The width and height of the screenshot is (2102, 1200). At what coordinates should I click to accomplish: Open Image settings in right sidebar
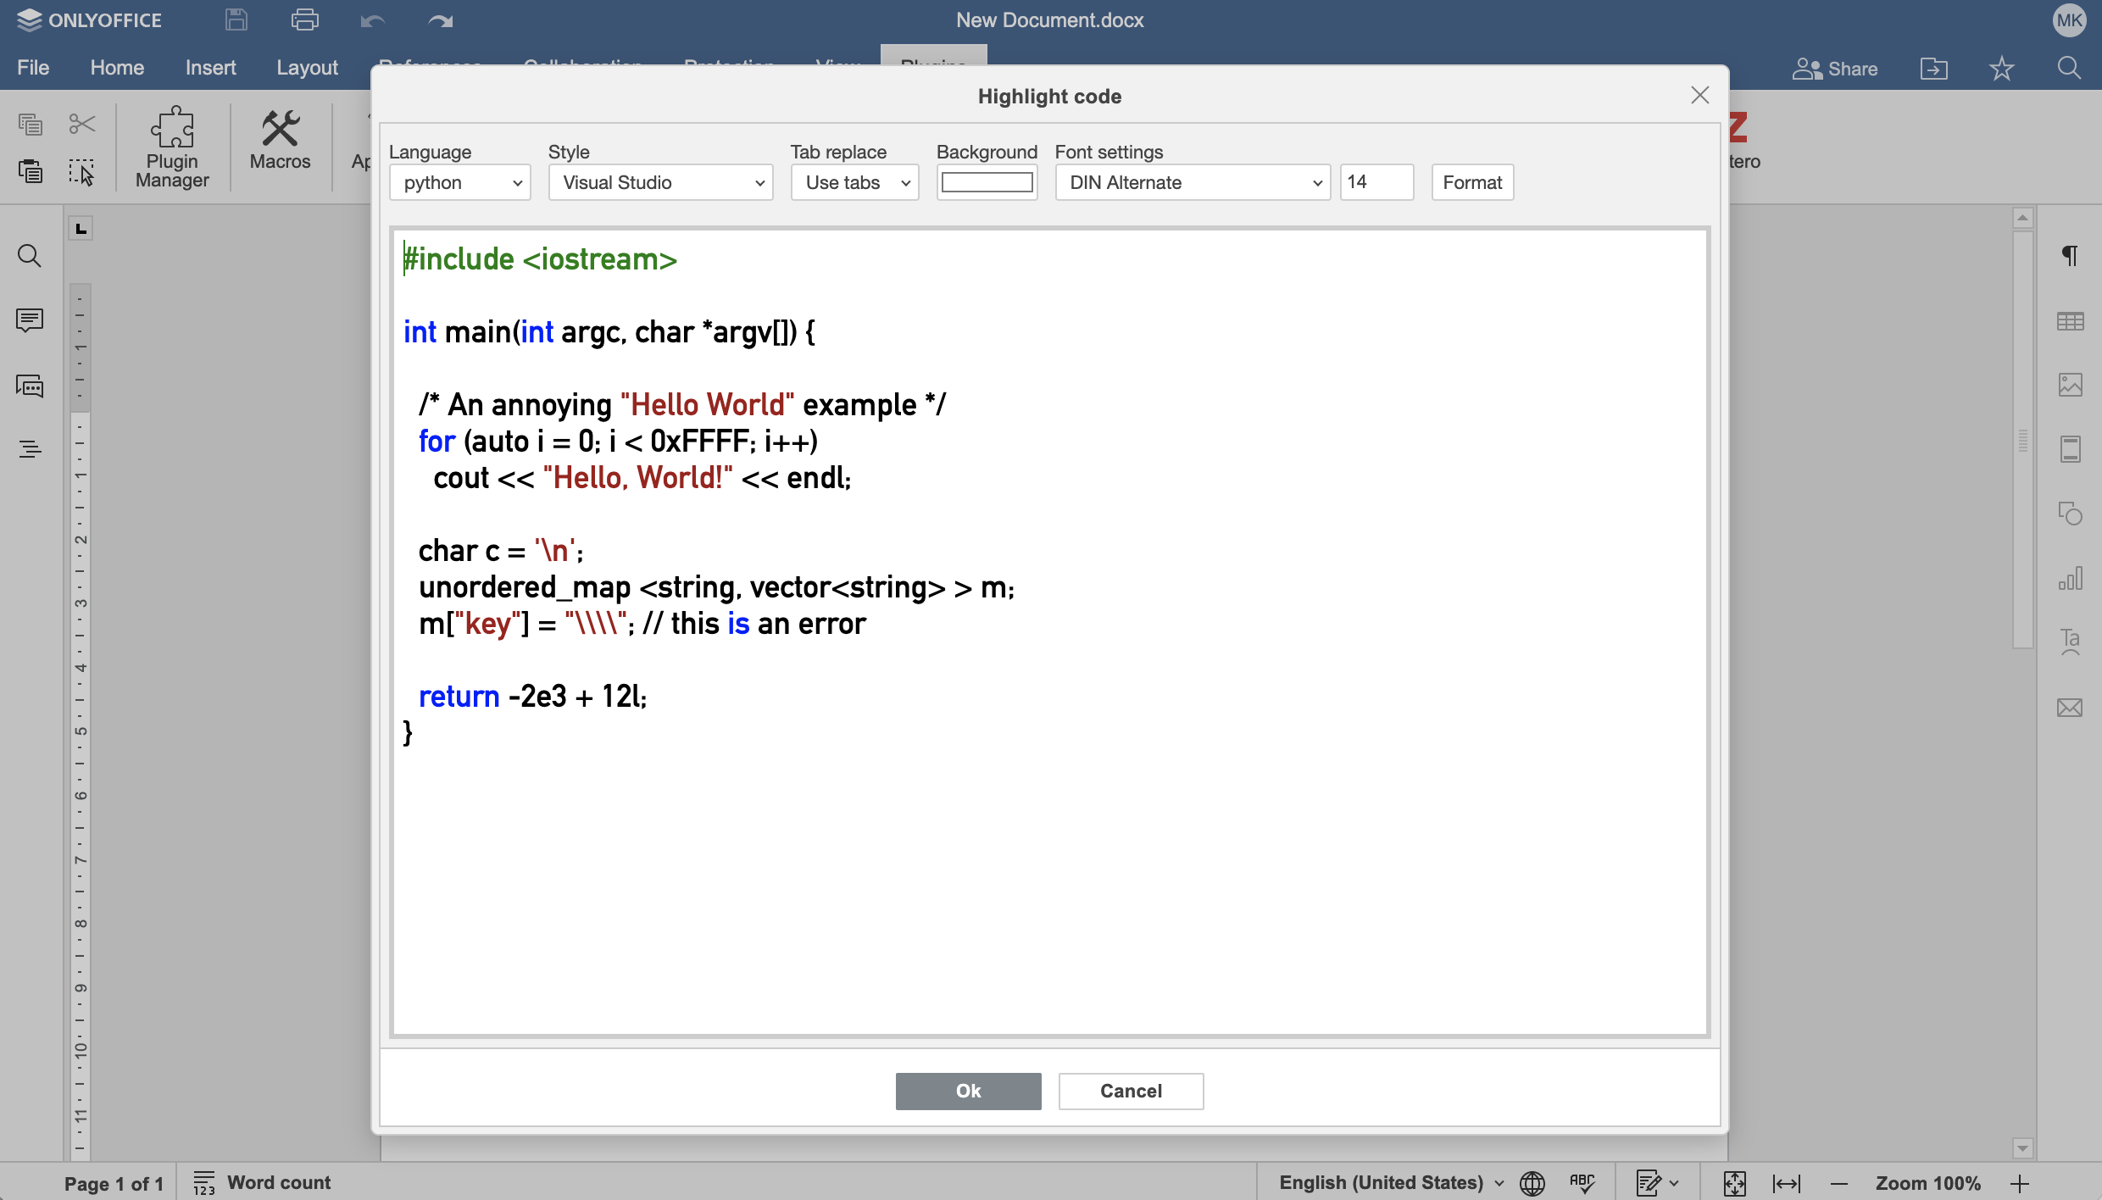[2070, 385]
